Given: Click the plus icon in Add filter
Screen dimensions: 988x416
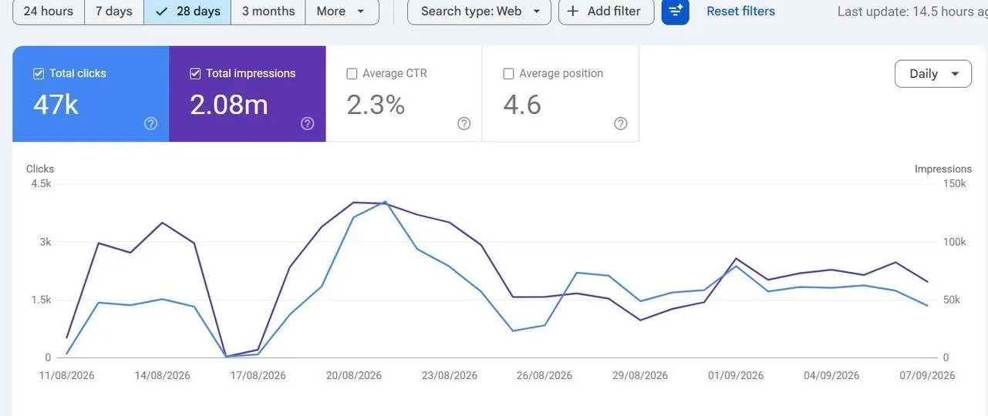Looking at the screenshot, I should tap(573, 12).
